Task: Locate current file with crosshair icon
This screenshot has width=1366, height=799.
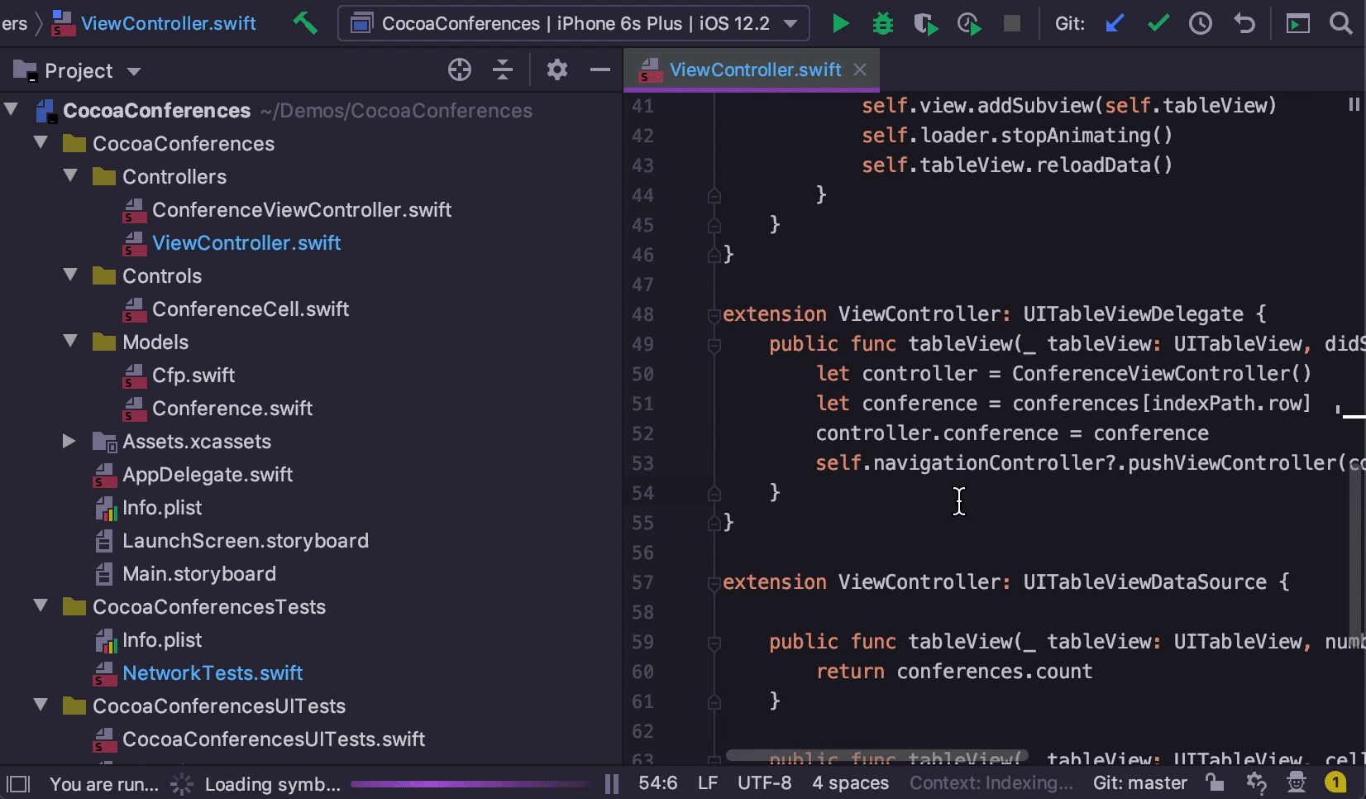Action: pos(459,70)
